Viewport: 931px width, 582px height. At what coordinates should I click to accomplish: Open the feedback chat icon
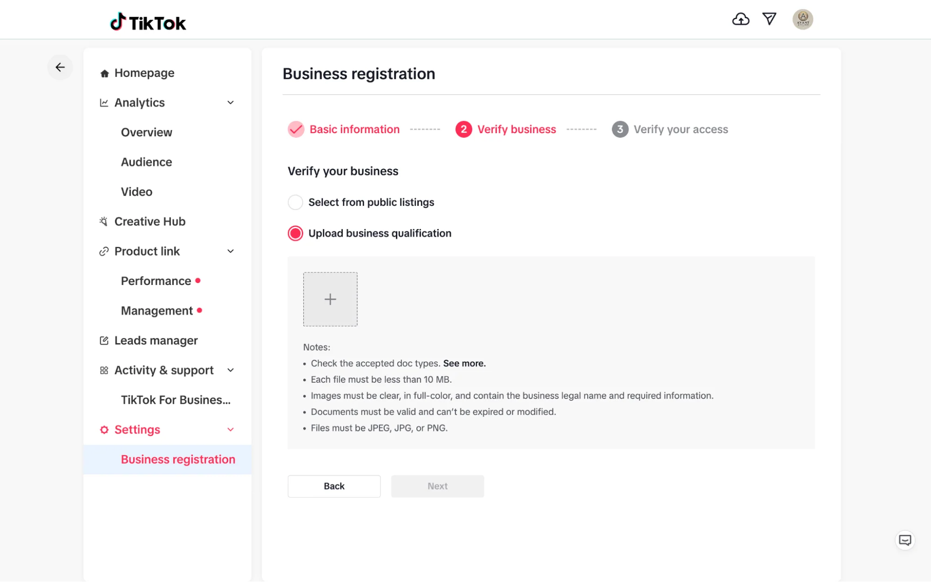pos(905,540)
